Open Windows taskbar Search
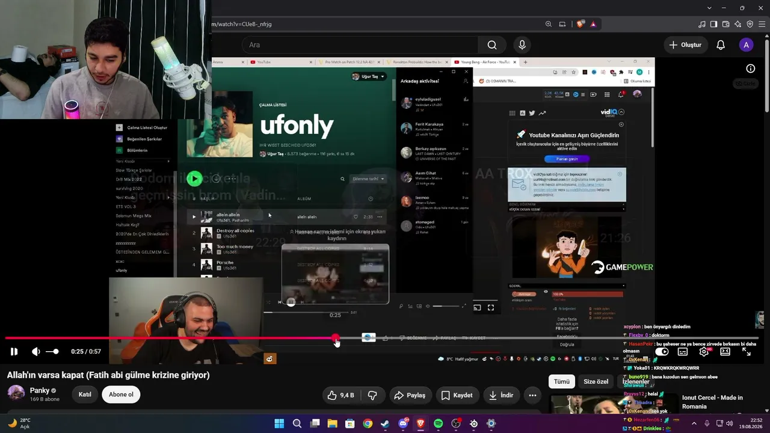Screen dimensions: 770x433 [297, 423]
